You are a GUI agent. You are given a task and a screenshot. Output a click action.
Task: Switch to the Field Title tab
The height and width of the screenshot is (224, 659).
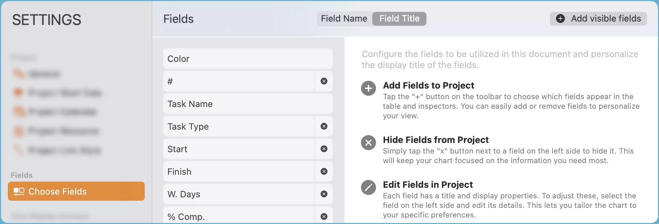click(x=399, y=19)
